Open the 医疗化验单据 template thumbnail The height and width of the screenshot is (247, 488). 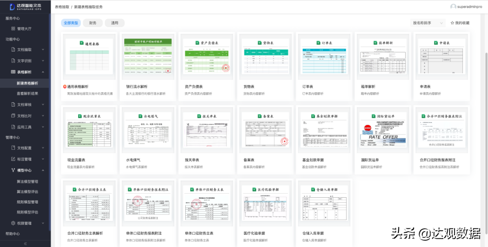(x=266, y=204)
